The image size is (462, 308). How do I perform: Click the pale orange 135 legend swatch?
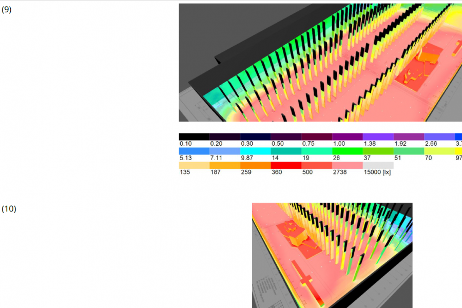click(194, 165)
